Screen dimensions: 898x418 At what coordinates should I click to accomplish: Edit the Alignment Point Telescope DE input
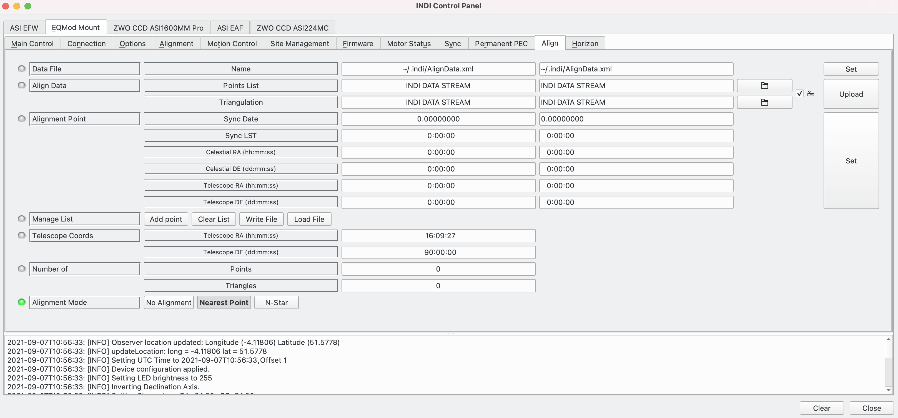click(636, 202)
